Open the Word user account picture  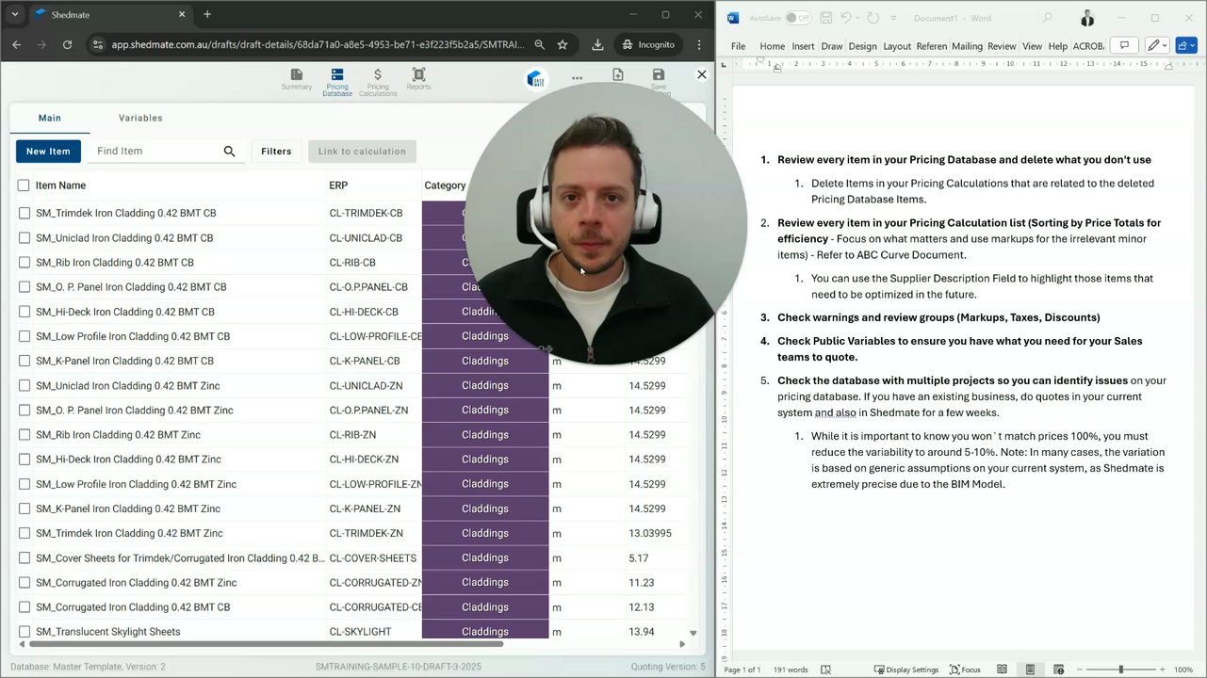click(1087, 18)
